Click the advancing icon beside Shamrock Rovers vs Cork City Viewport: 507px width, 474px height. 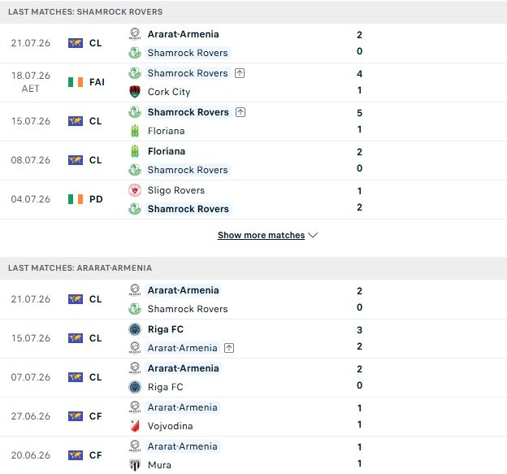(240, 73)
